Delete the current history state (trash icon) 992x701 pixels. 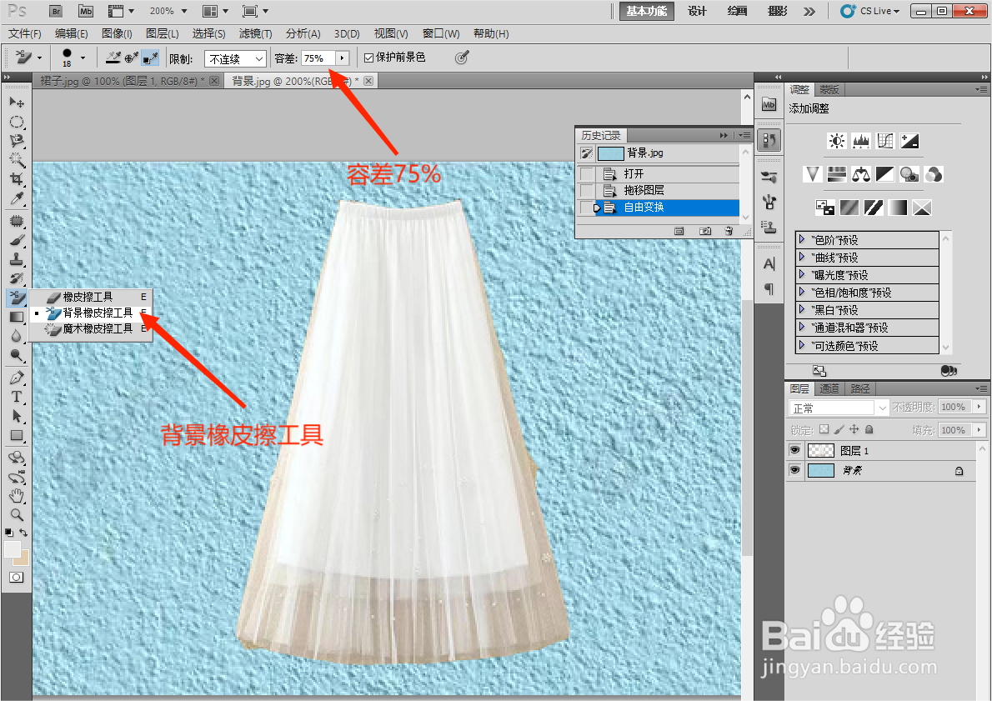(729, 231)
